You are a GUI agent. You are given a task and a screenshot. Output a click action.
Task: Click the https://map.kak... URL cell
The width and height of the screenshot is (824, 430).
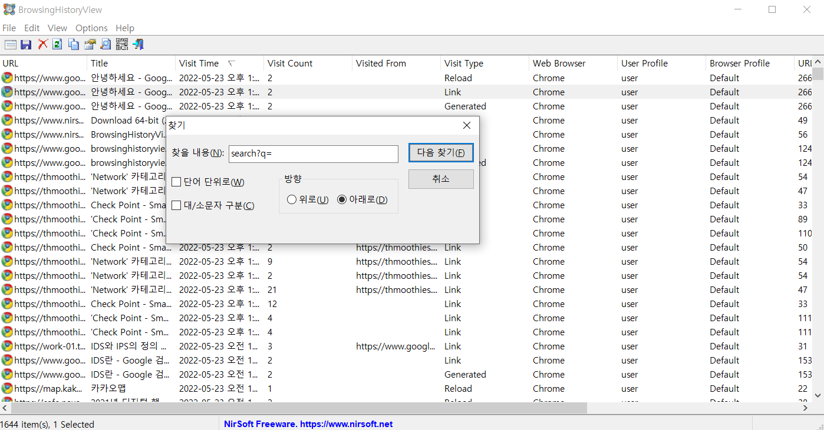48,388
